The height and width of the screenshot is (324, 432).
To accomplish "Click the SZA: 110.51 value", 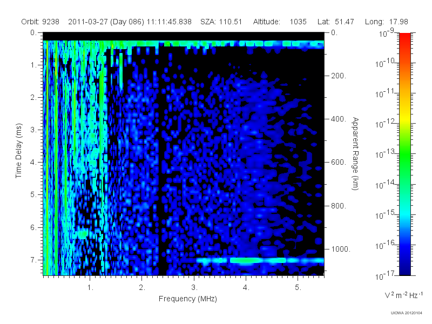I will click(x=221, y=22).
